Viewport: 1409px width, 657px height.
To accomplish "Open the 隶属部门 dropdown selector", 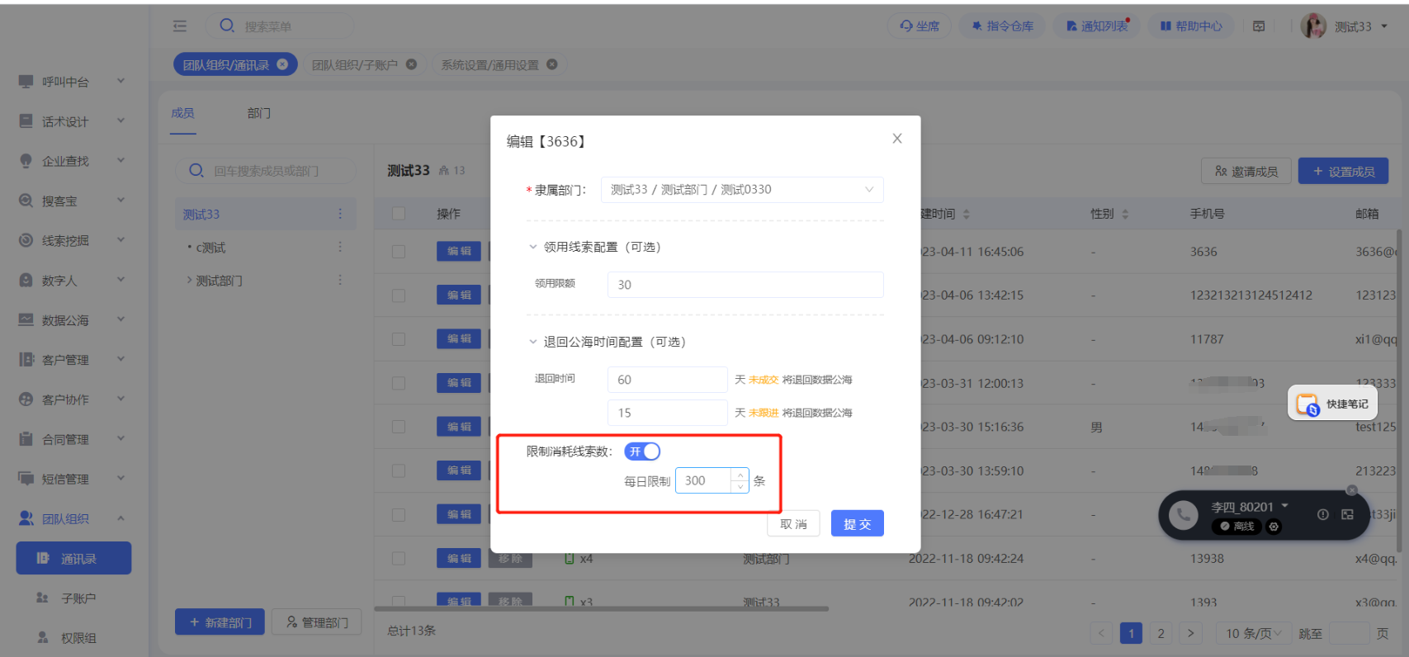I will (x=741, y=190).
